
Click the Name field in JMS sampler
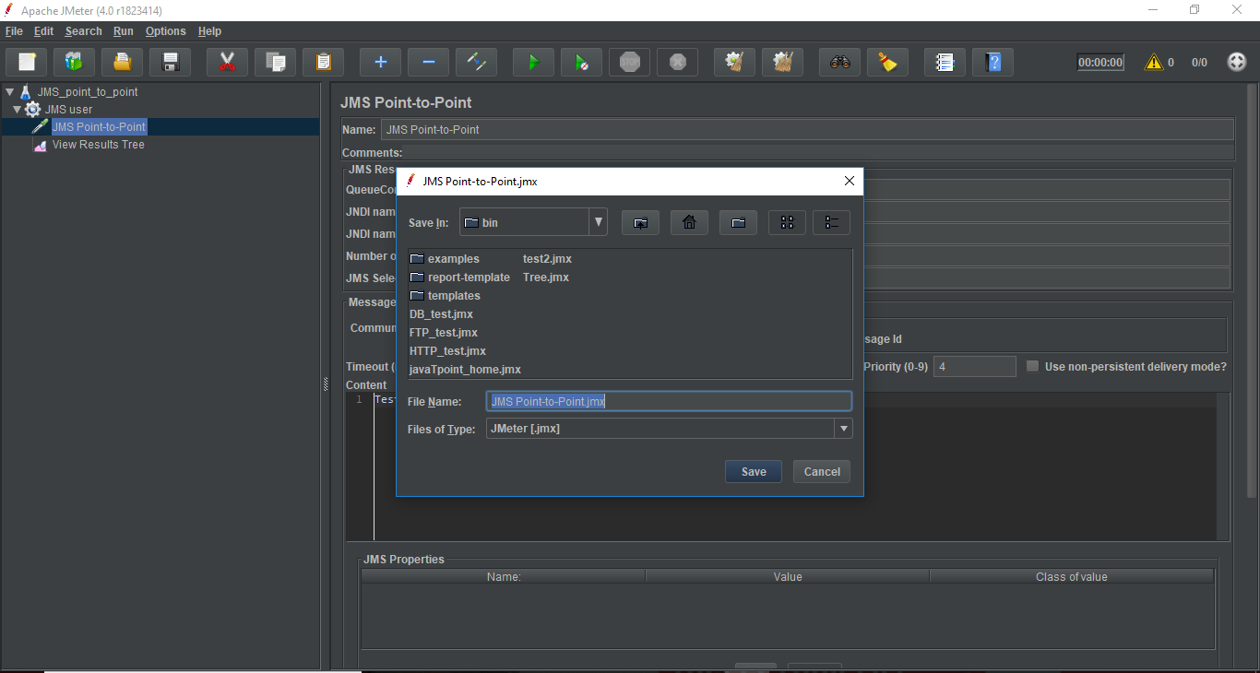point(807,129)
